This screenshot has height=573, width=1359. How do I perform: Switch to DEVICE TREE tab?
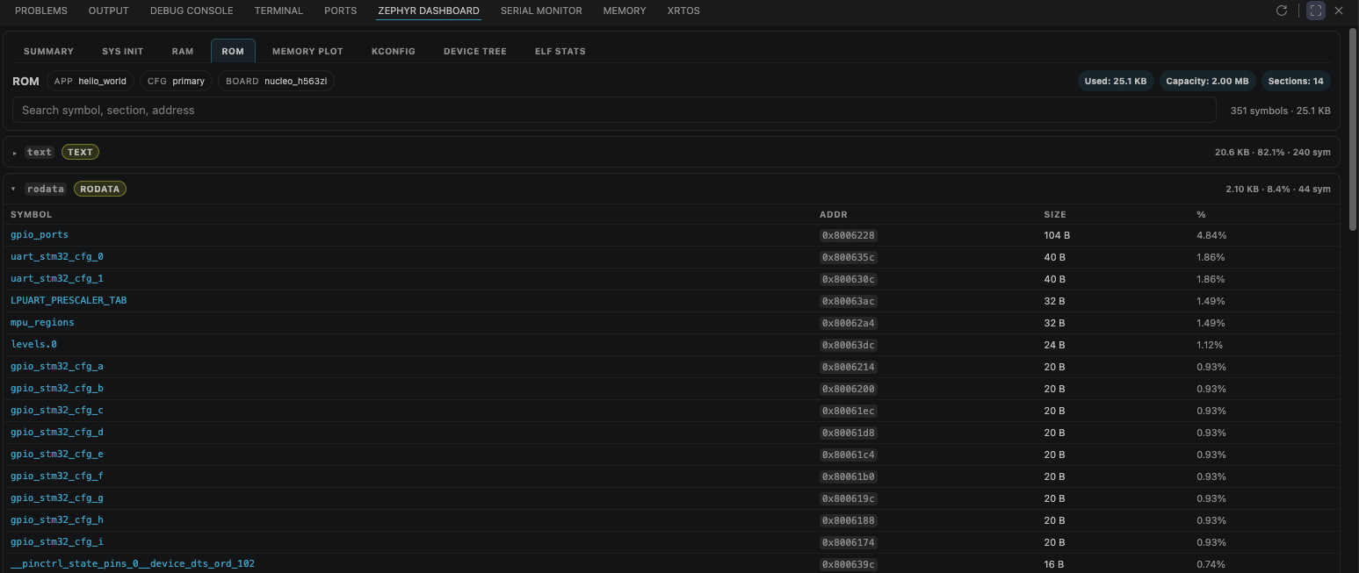(475, 51)
